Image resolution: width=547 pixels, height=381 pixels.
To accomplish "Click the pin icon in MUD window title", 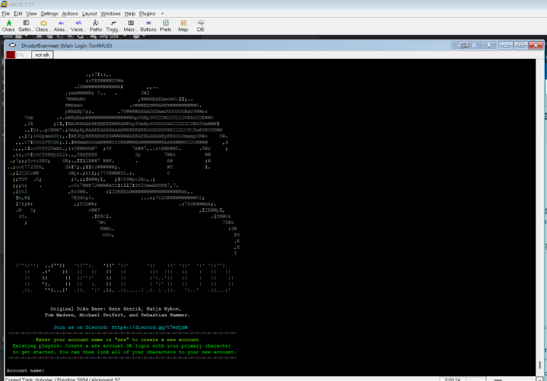I will click(x=489, y=45).
